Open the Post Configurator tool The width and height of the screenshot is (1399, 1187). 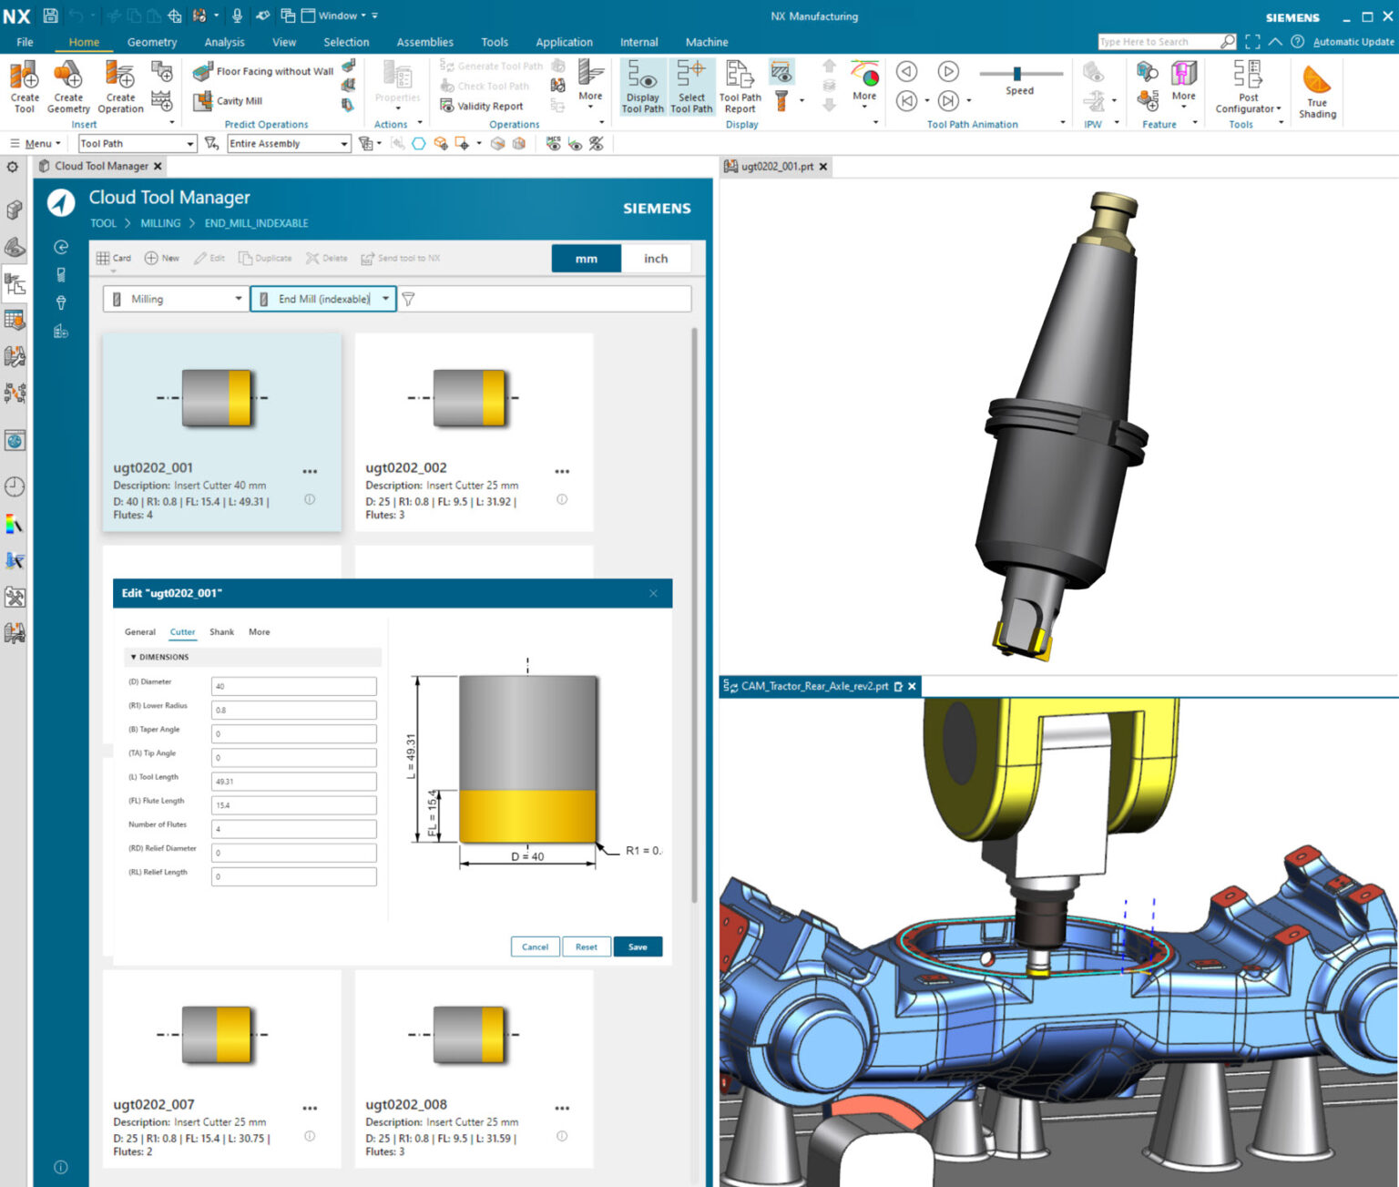(x=1247, y=87)
